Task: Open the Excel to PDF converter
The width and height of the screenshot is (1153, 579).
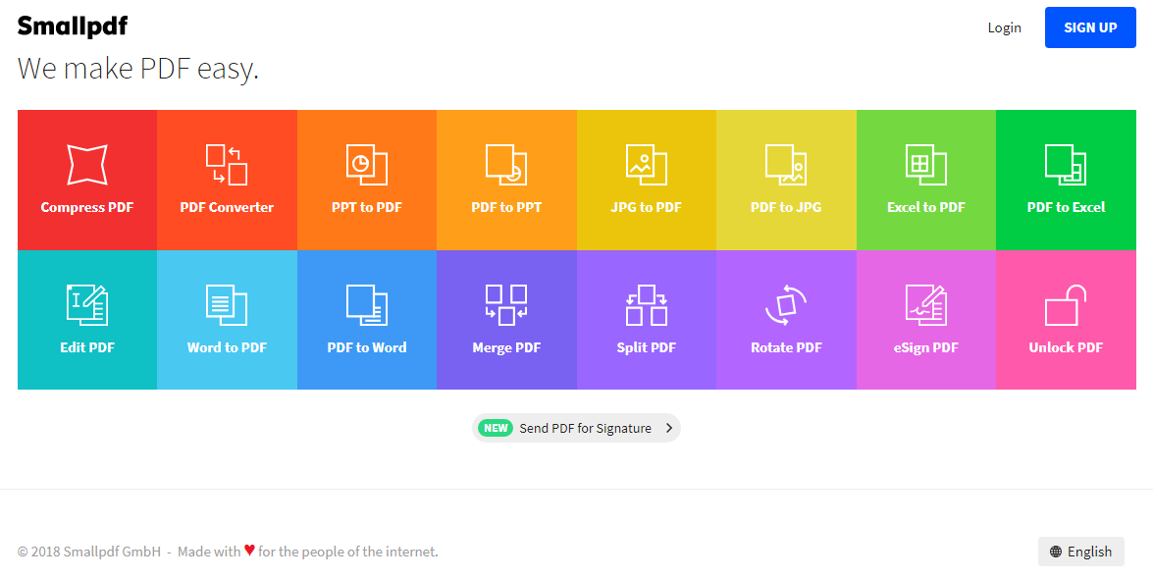Action: pyautogui.click(x=925, y=180)
